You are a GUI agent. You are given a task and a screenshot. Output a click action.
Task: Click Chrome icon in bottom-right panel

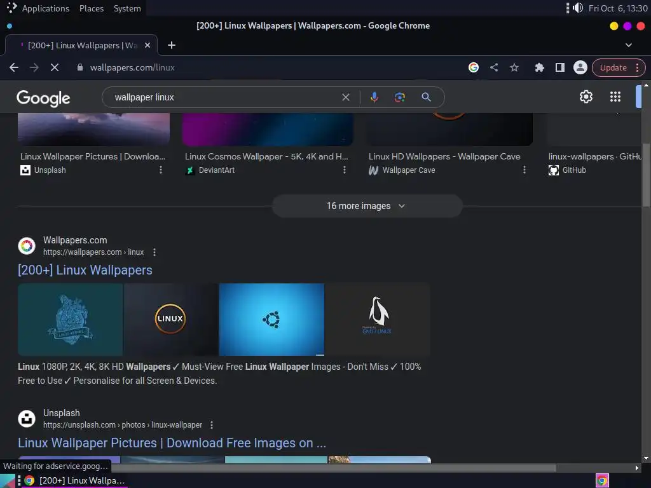pyautogui.click(x=602, y=480)
